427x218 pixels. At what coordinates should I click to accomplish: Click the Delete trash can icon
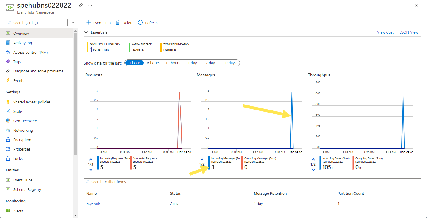[118, 23]
